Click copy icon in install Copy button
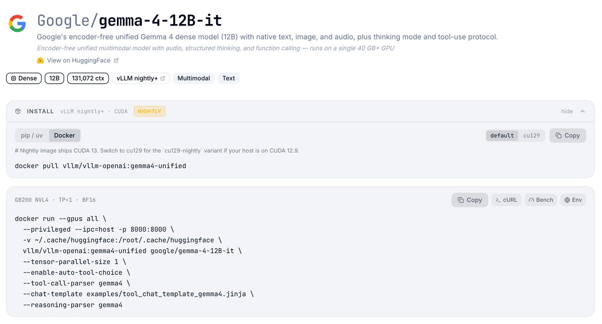The image size is (602, 324). [558, 135]
